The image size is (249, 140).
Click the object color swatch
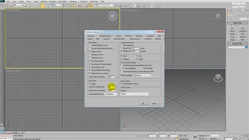[x=246, y=47]
